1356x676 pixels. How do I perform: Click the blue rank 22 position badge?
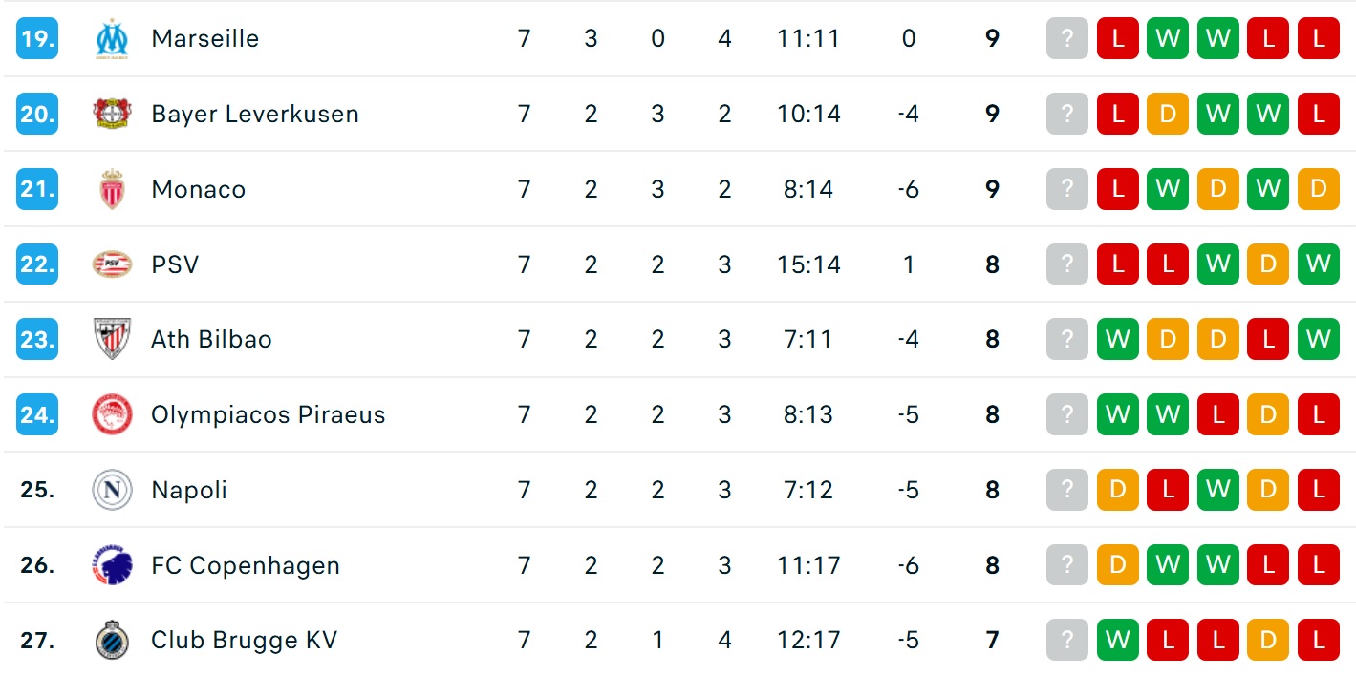pyautogui.click(x=37, y=264)
